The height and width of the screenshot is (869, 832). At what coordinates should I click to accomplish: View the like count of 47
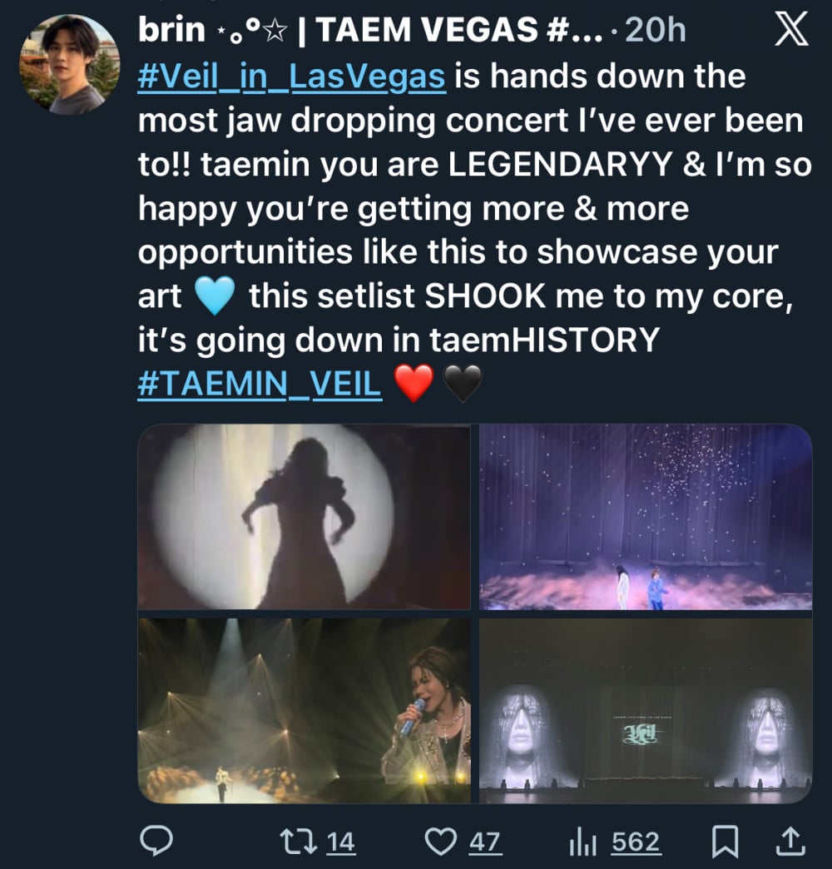pyautogui.click(x=485, y=842)
